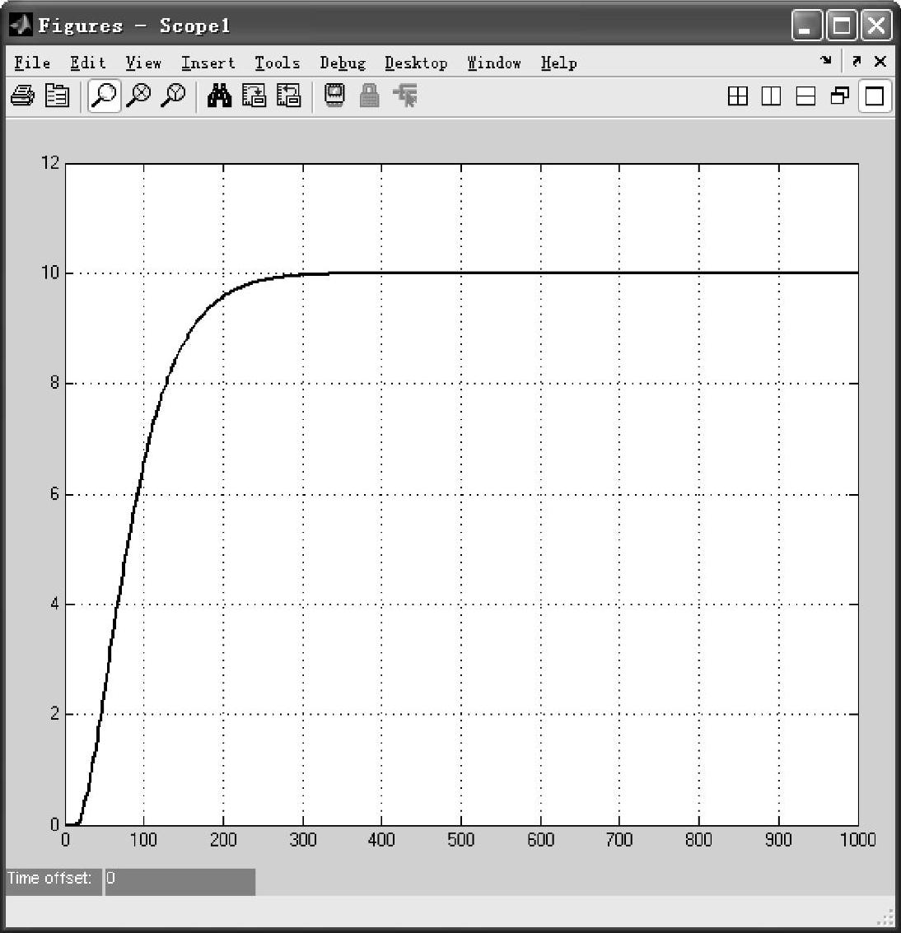This screenshot has height=933, width=901.
Task: Click the dock arrow icon in menu bar
Action: 826,60
